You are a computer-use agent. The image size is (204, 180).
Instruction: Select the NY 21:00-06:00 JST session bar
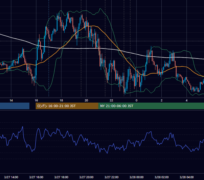click(151, 106)
